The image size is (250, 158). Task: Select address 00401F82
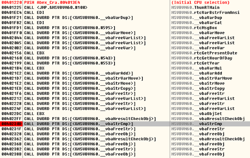coord(12,23)
